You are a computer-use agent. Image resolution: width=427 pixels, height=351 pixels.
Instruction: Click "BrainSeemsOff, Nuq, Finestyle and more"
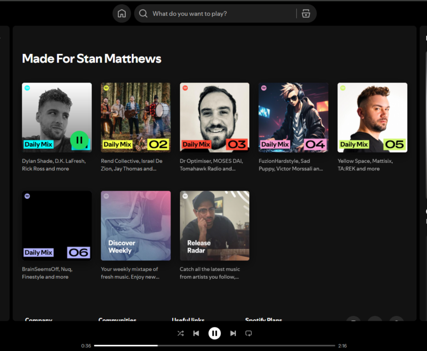(x=47, y=273)
